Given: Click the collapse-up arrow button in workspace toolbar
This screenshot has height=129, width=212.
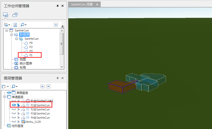Looking at the screenshot, I should [x=56, y=25].
